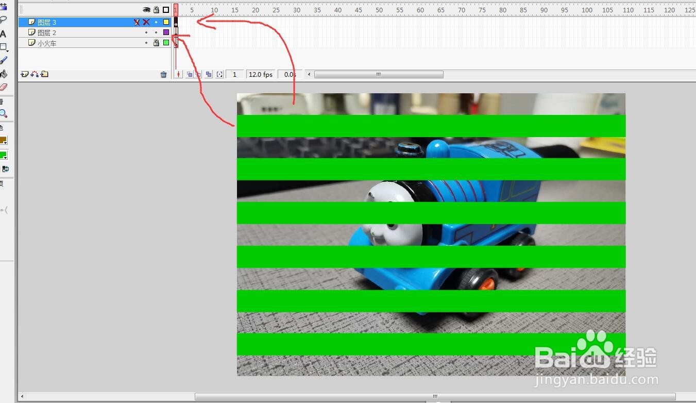Toggle edit multiple frames button
Viewport: 696px width, 403px height.
click(209, 74)
